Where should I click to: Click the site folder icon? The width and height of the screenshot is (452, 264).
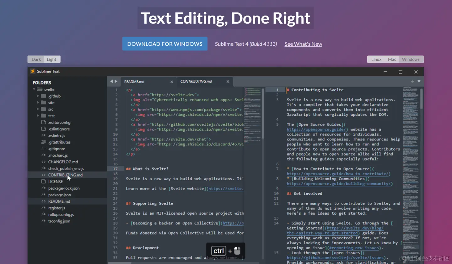pyautogui.click(x=44, y=103)
